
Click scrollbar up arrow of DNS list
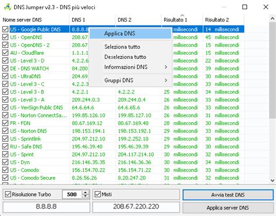click(273, 19)
